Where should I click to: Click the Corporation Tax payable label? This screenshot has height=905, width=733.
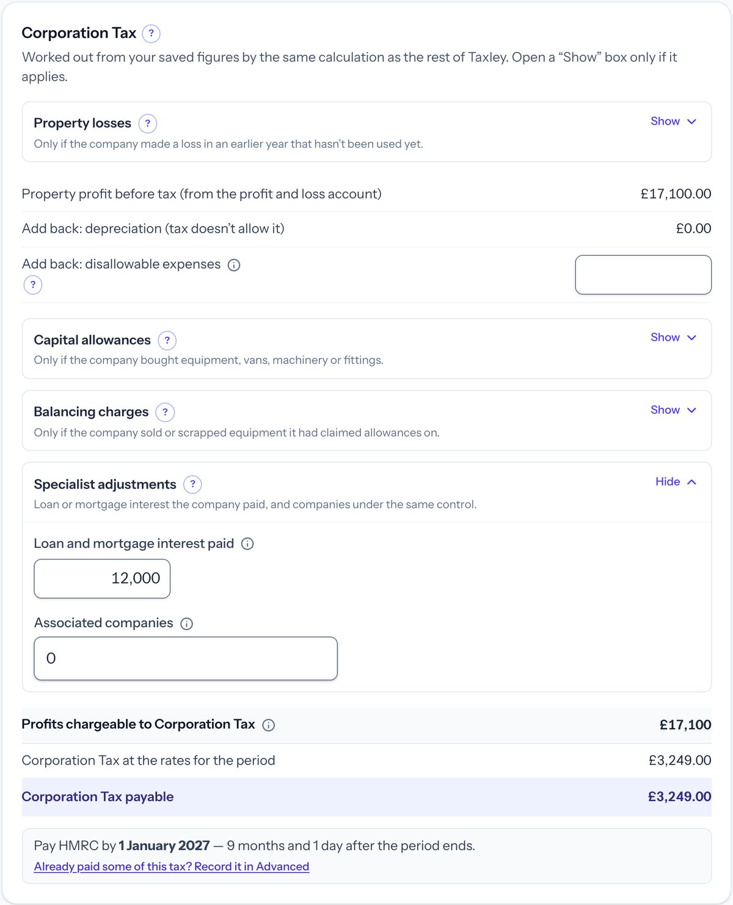coord(98,797)
